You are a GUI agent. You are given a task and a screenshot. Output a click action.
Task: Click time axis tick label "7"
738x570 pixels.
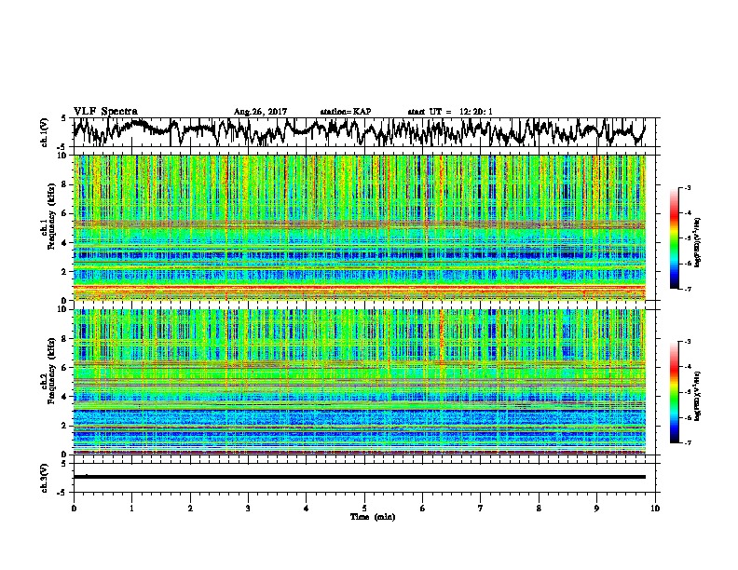point(481,509)
